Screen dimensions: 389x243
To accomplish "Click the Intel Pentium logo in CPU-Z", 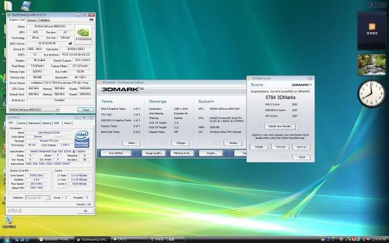I will pyautogui.click(x=82, y=139).
